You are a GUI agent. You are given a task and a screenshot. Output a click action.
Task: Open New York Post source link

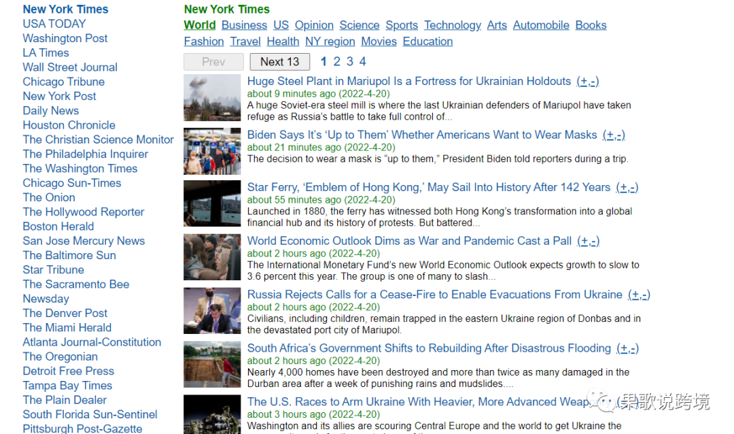tap(59, 97)
